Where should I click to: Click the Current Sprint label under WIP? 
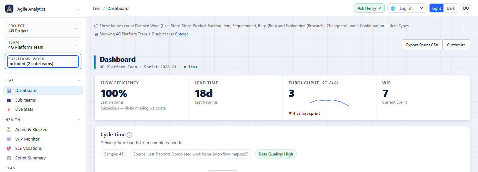(x=394, y=102)
